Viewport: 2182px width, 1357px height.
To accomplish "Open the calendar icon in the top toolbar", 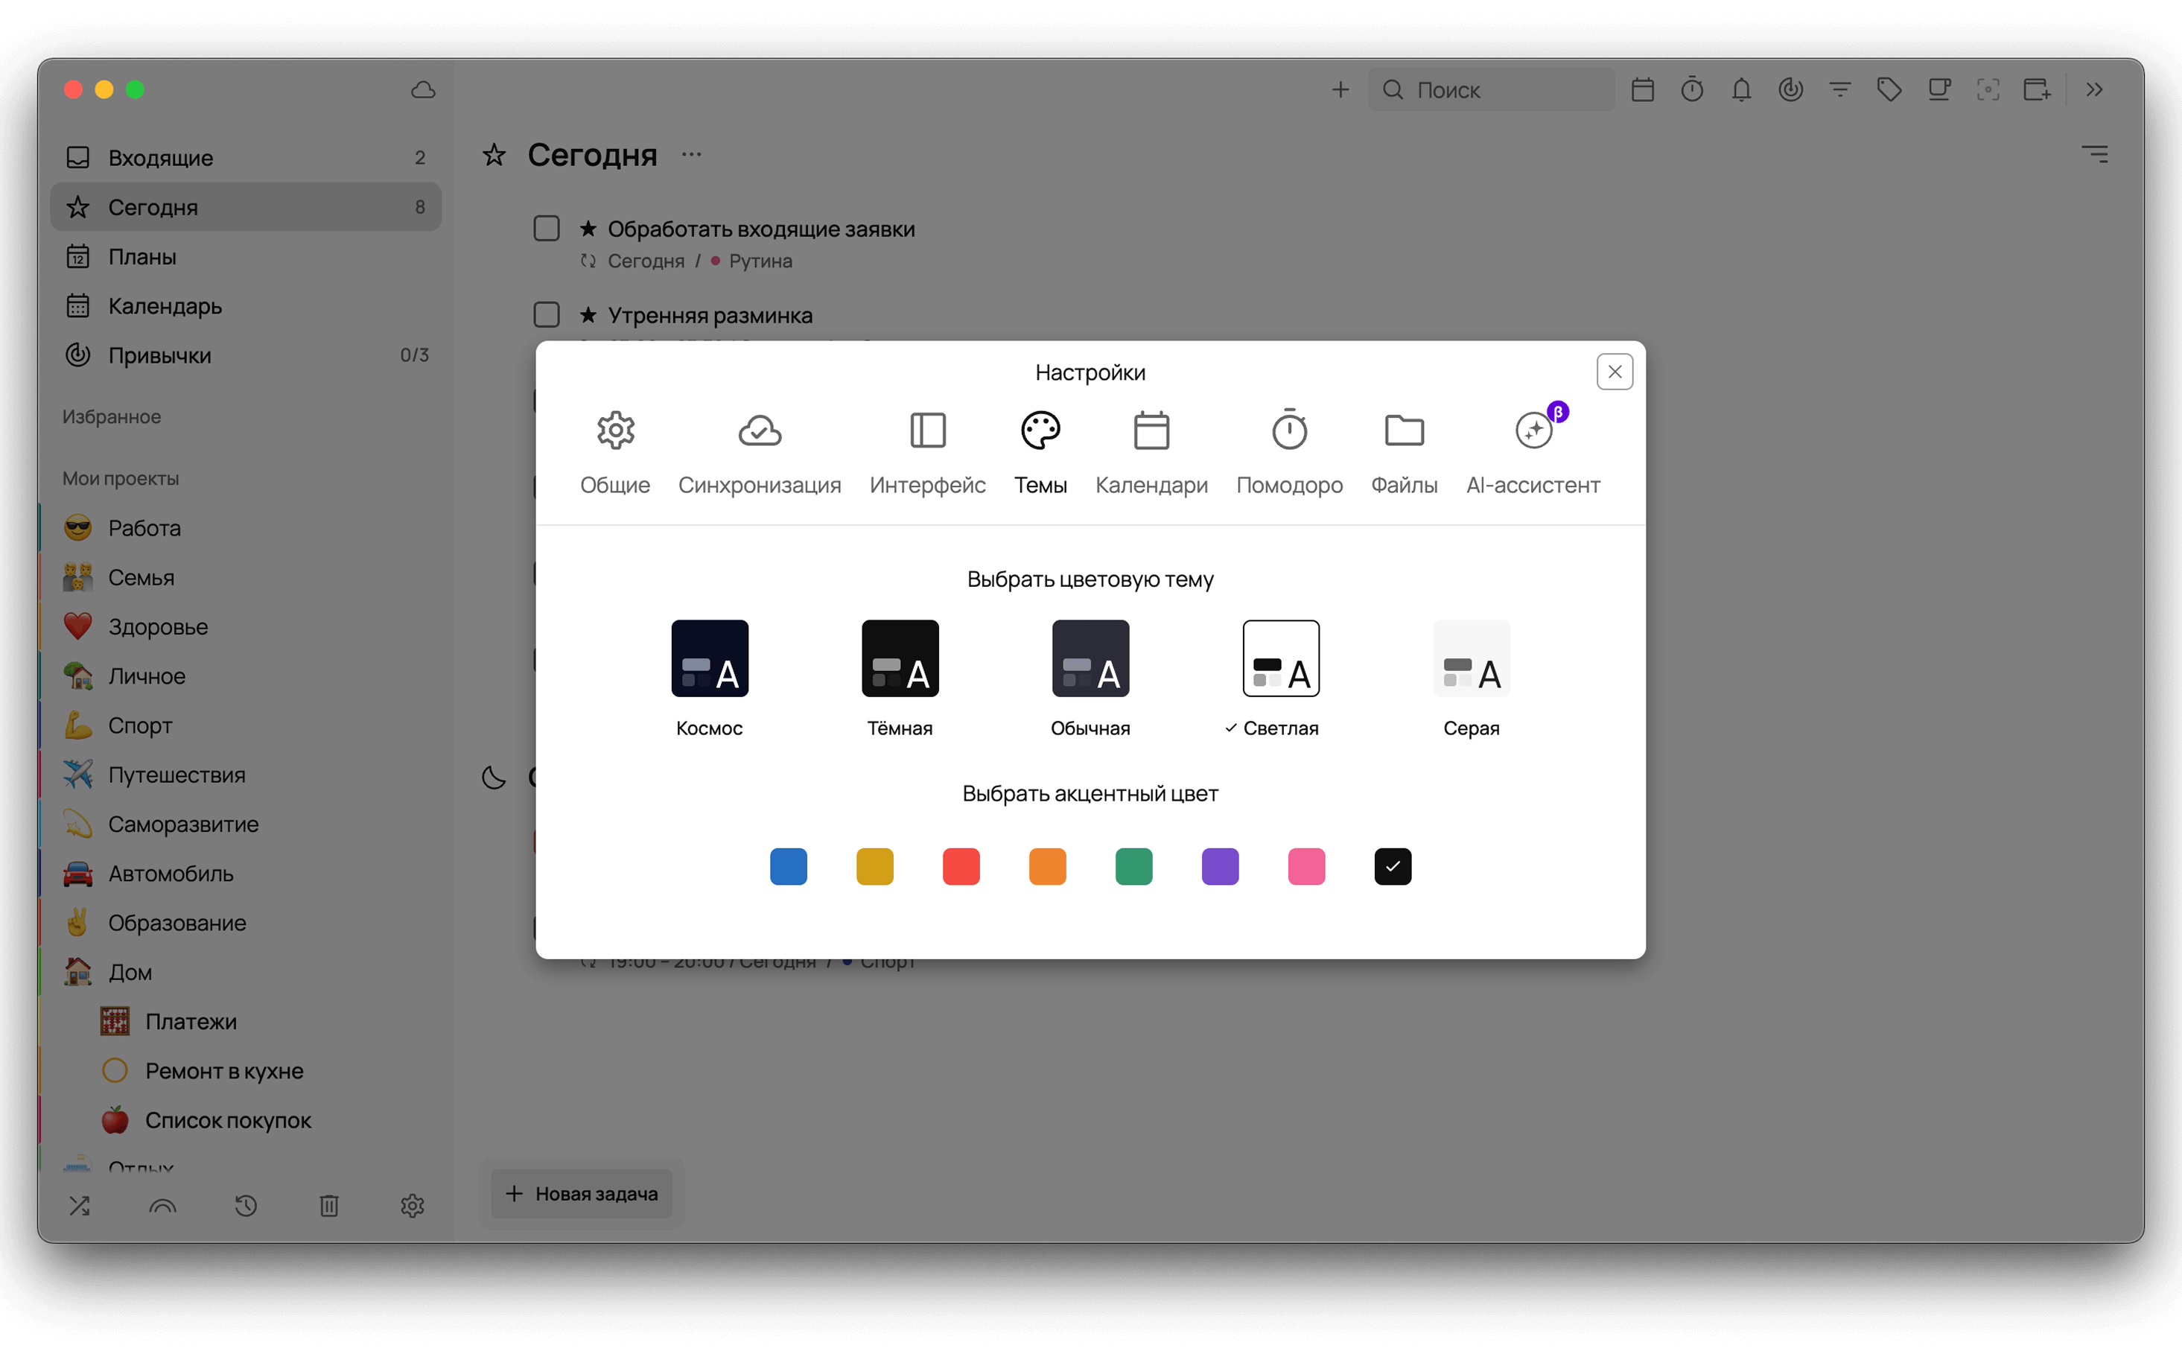I will 1642,90.
